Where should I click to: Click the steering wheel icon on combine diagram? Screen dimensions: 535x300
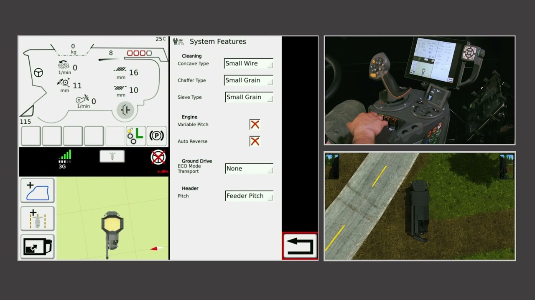(38, 73)
